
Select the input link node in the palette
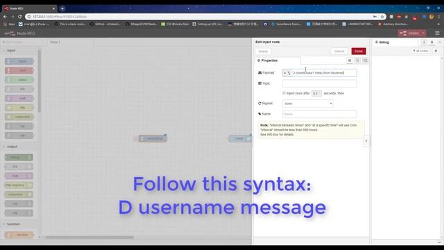[x=19, y=89]
